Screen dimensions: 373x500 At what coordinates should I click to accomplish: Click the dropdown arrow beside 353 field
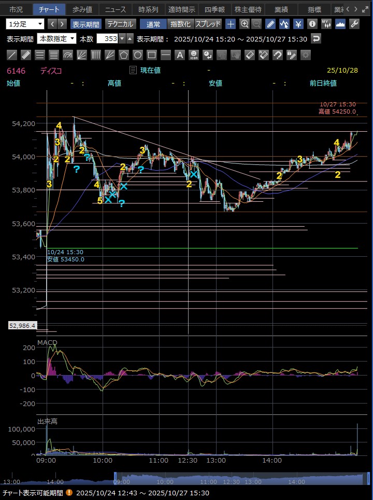pyautogui.click(x=122, y=39)
